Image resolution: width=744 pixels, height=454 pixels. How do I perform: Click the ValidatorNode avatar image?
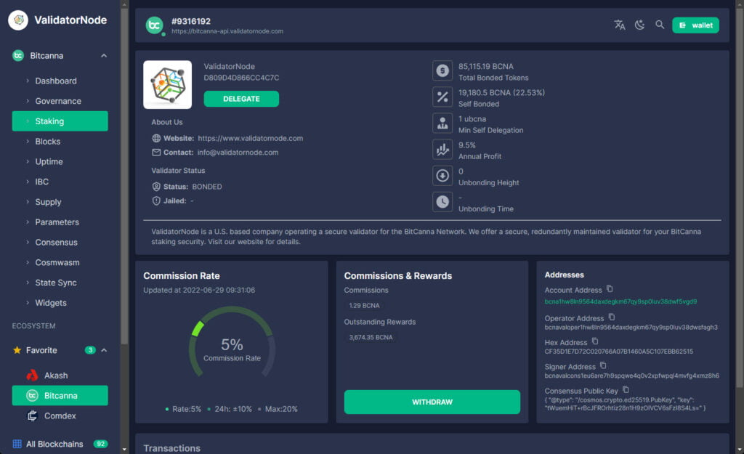pyautogui.click(x=168, y=84)
